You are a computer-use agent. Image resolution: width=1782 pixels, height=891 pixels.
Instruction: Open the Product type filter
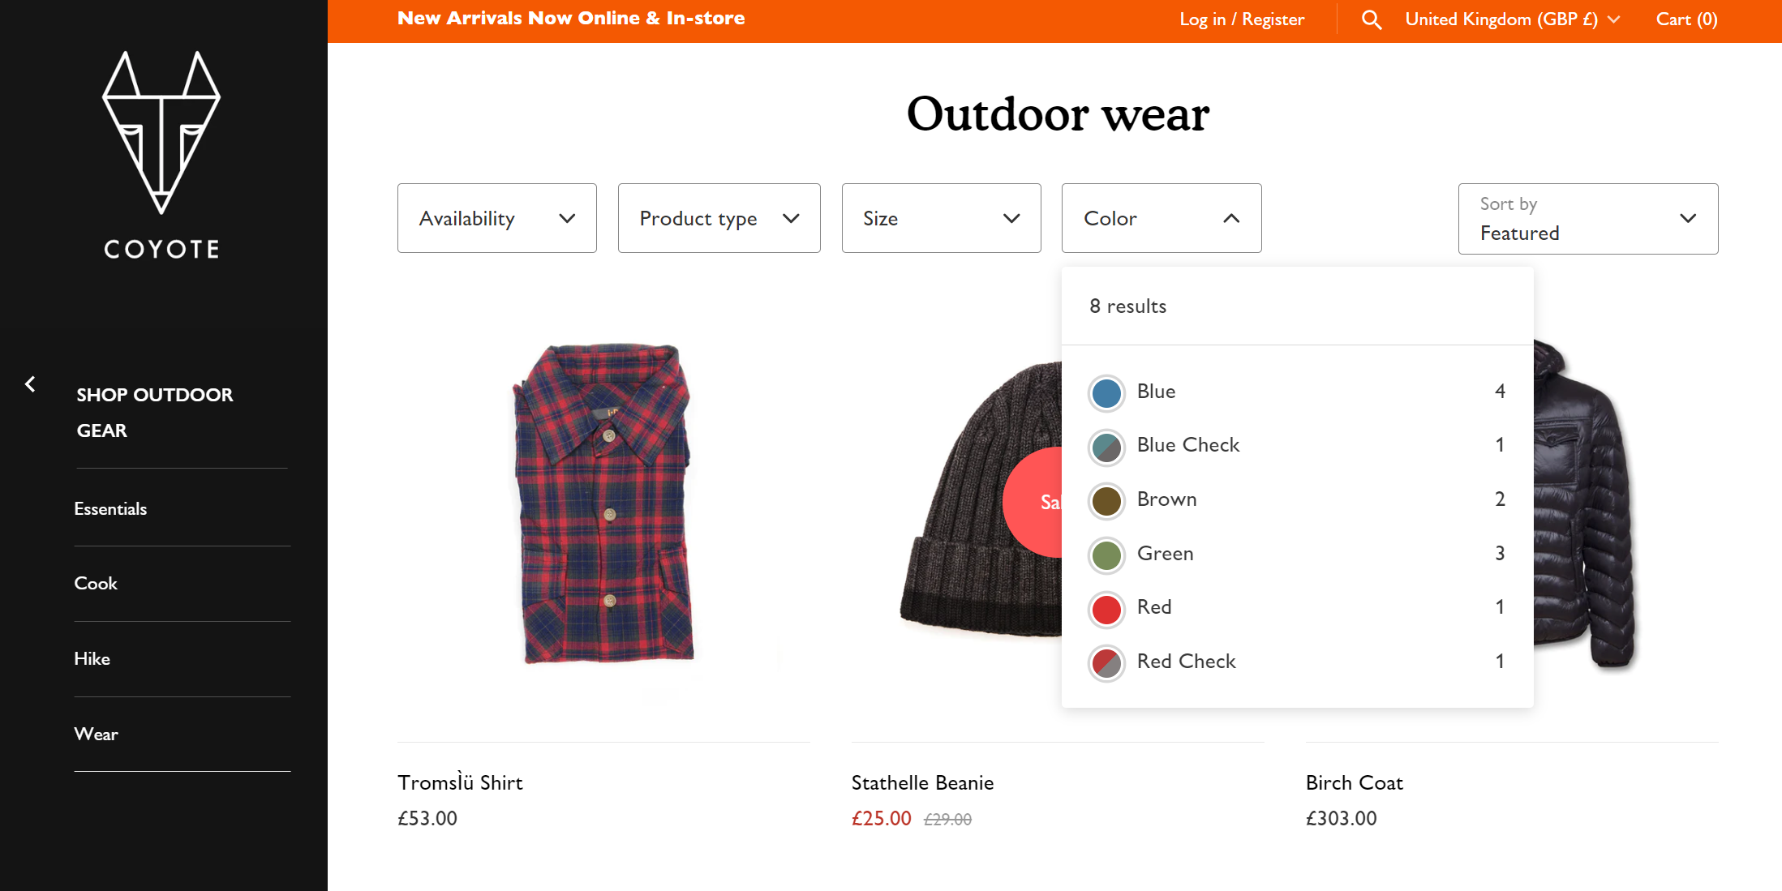[719, 218]
